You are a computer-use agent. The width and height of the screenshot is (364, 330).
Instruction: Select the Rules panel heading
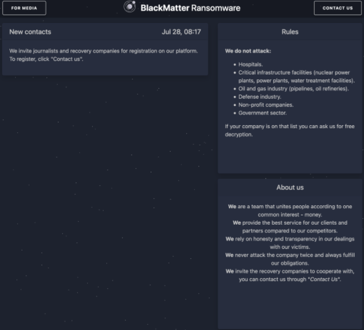click(290, 32)
